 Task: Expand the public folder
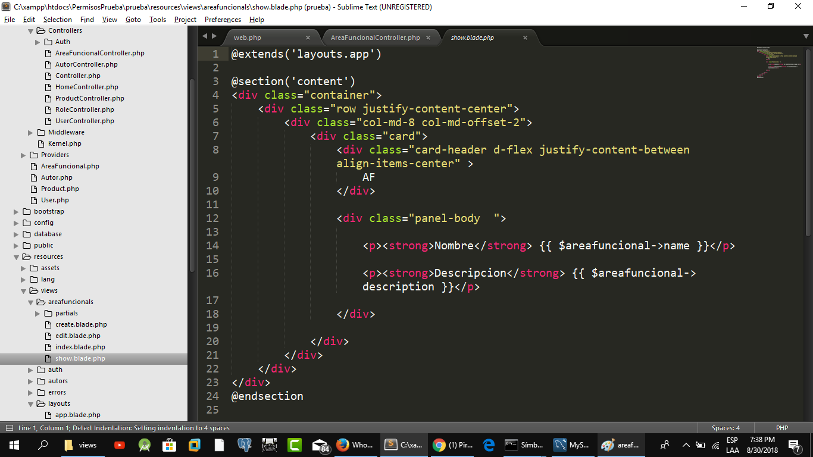17,245
